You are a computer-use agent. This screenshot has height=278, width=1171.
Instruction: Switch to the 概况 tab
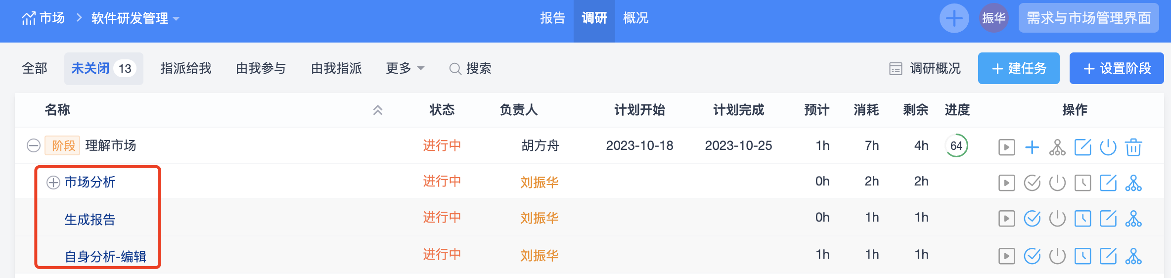coord(636,18)
